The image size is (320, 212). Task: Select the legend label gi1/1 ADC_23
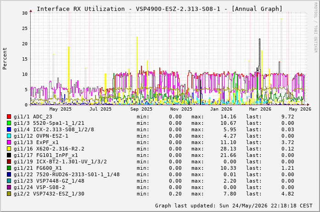click(33, 117)
